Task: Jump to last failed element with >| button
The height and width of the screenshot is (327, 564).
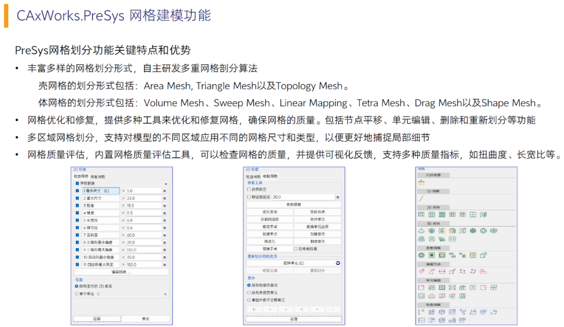Action: pyautogui.click(x=301, y=309)
